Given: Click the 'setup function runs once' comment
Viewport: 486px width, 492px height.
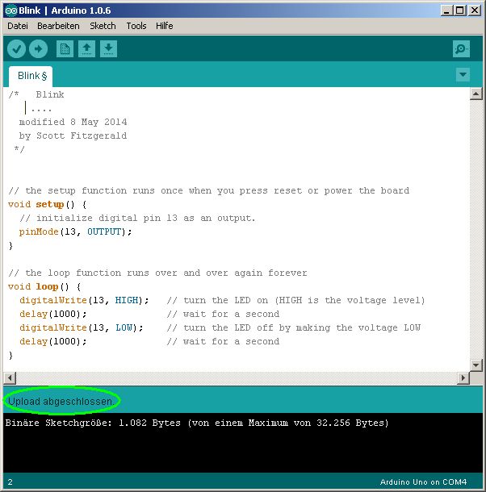Looking at the screenshot, I should (208, 191).
